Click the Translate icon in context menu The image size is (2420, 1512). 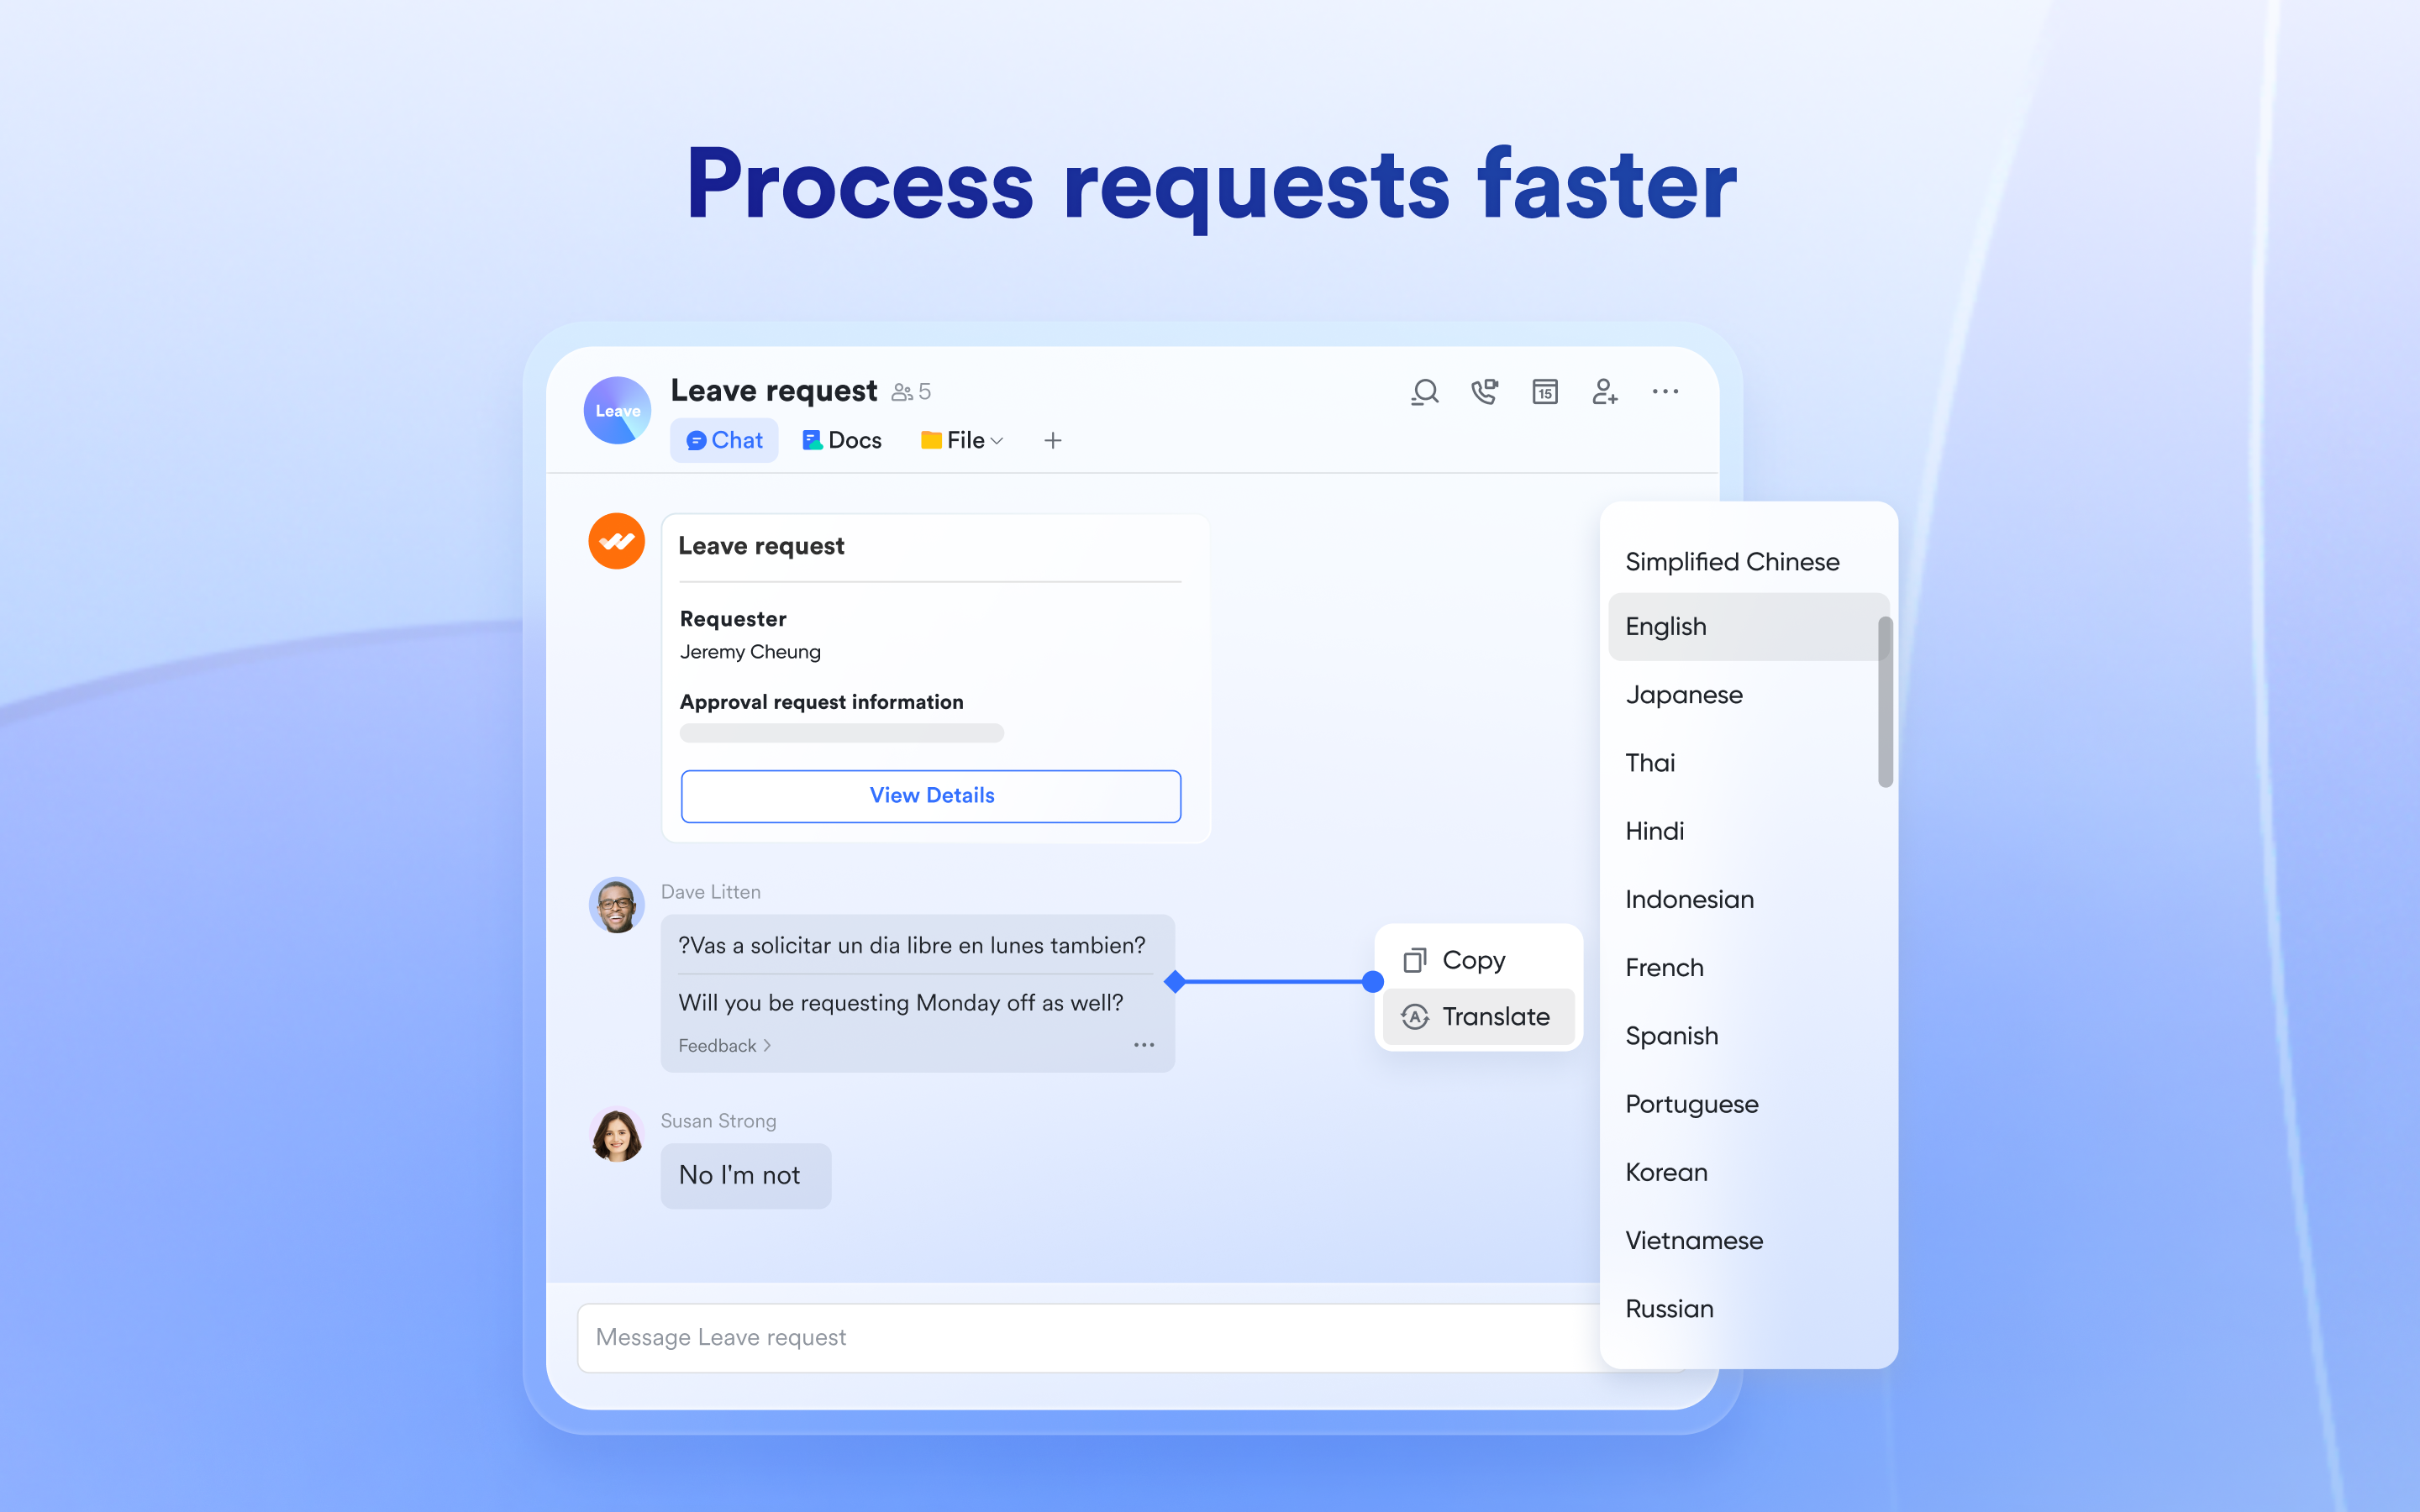[x=1417, y=1016]
